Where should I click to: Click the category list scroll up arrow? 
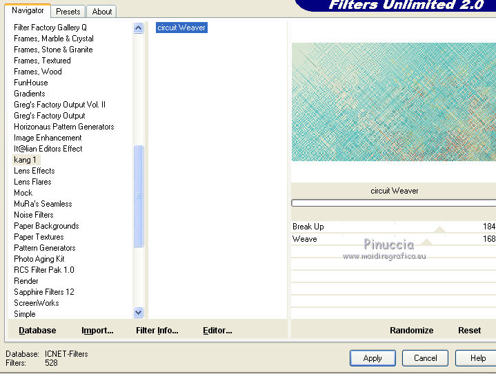tap(138, 28)
